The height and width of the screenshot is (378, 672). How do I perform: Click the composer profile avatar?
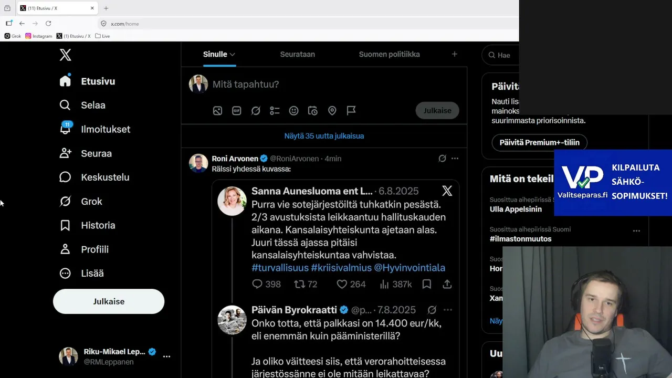tap(198, 84)
